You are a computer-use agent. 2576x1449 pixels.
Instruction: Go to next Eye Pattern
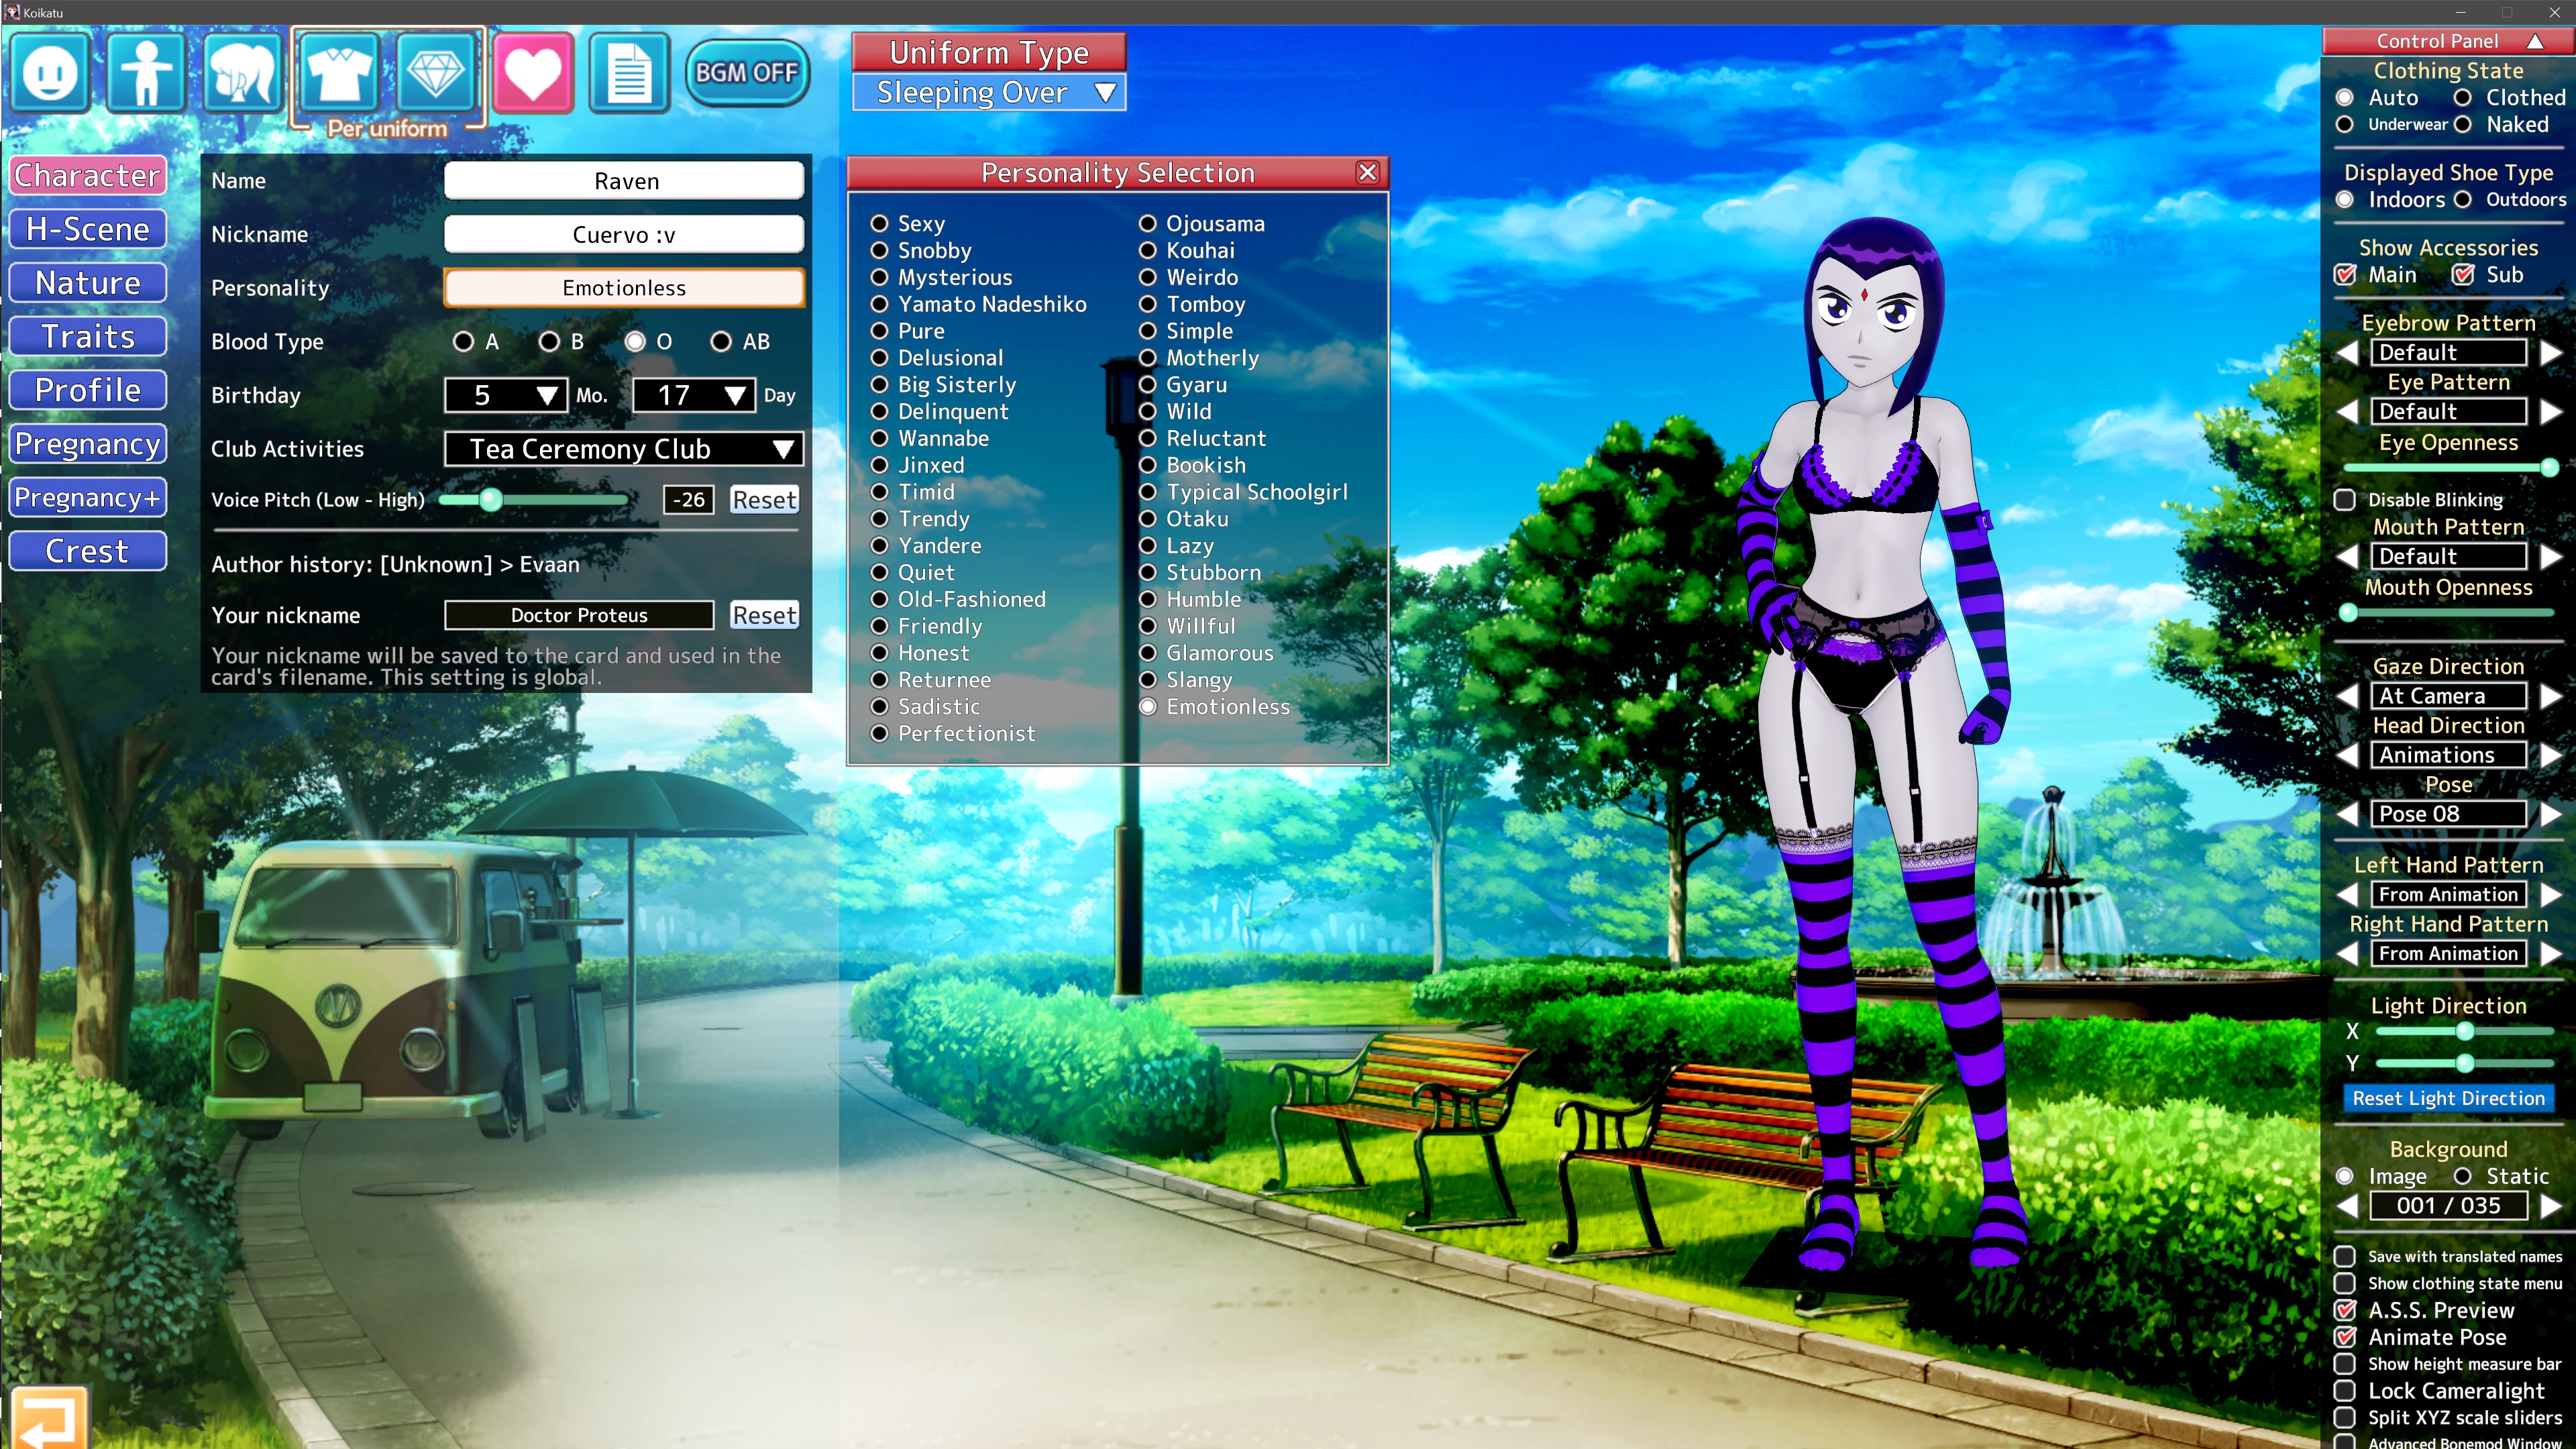pos(2551,412)
